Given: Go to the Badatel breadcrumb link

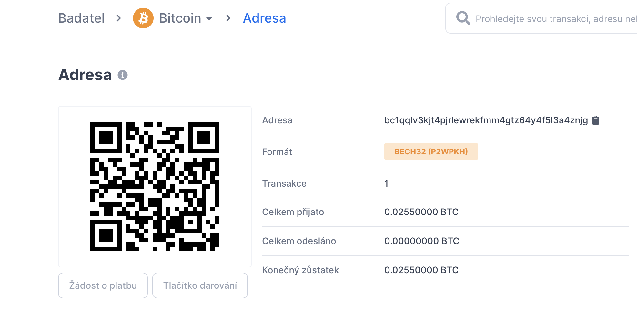Looking at the screenshot, I should (x=81, y=18).
